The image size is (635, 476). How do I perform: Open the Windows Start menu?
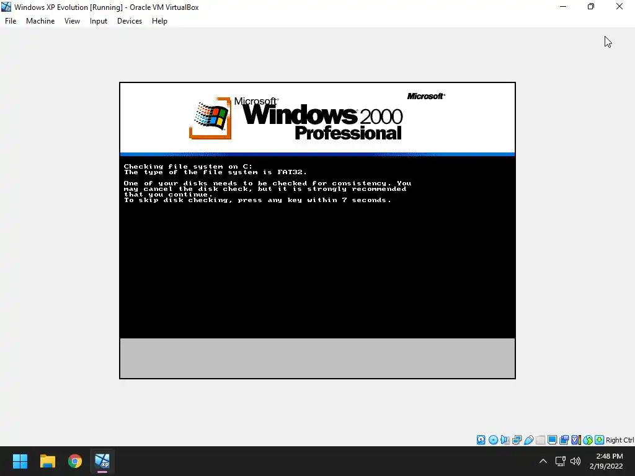(20, 461)
